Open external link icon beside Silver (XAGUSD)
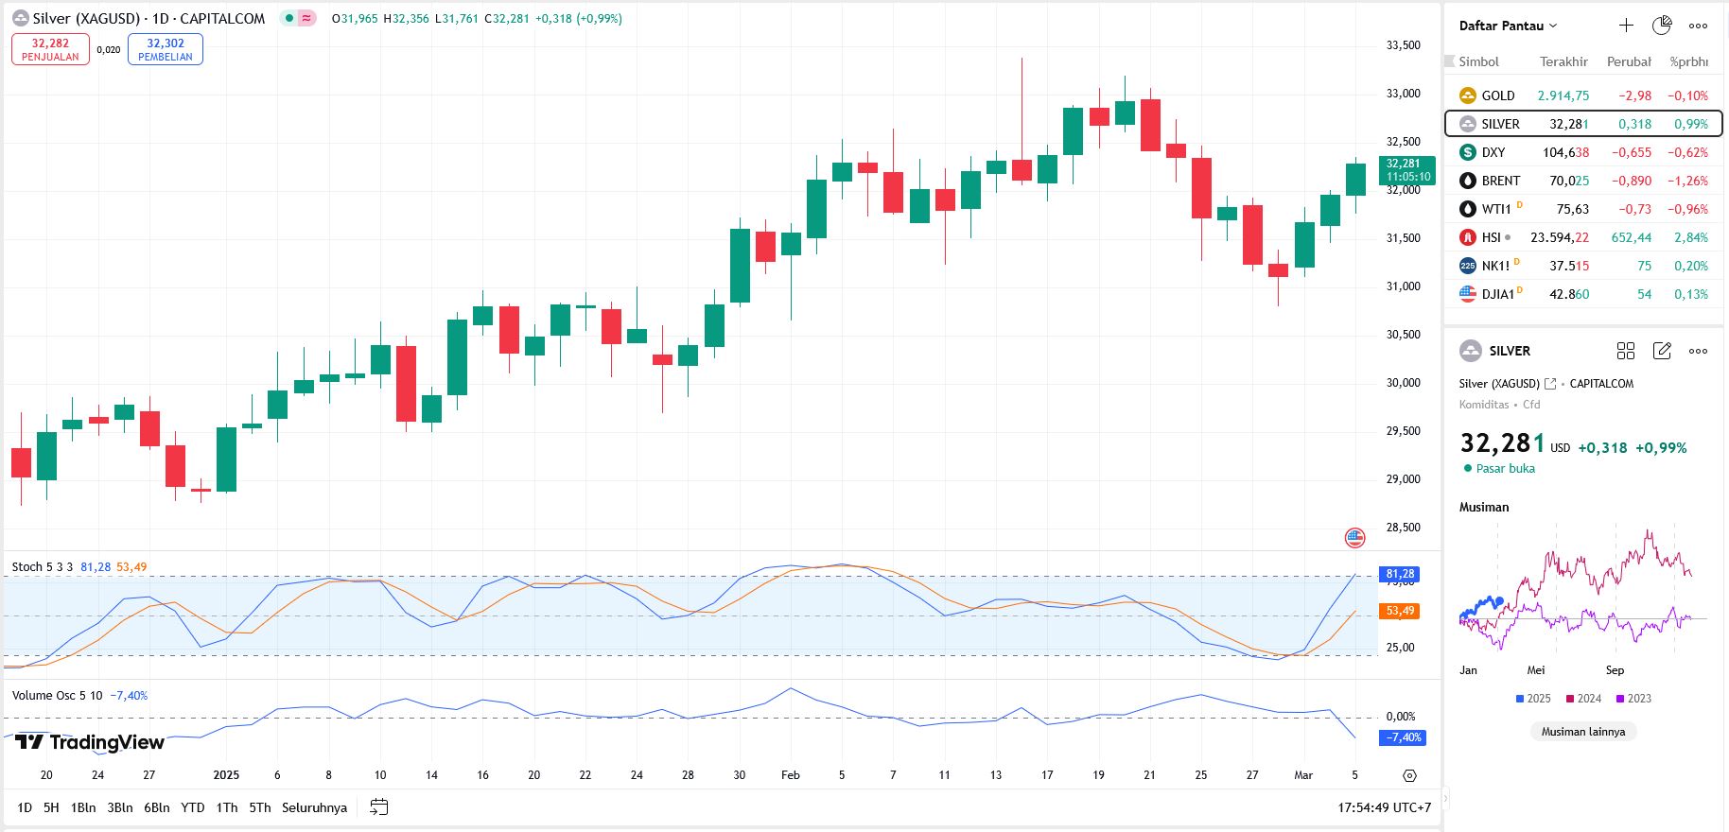1729x832 pixels. (1550, 384)
